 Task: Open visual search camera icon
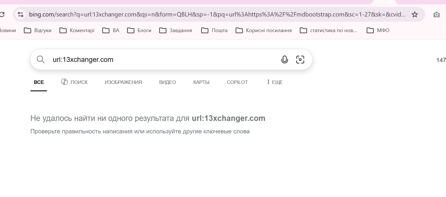301,60
